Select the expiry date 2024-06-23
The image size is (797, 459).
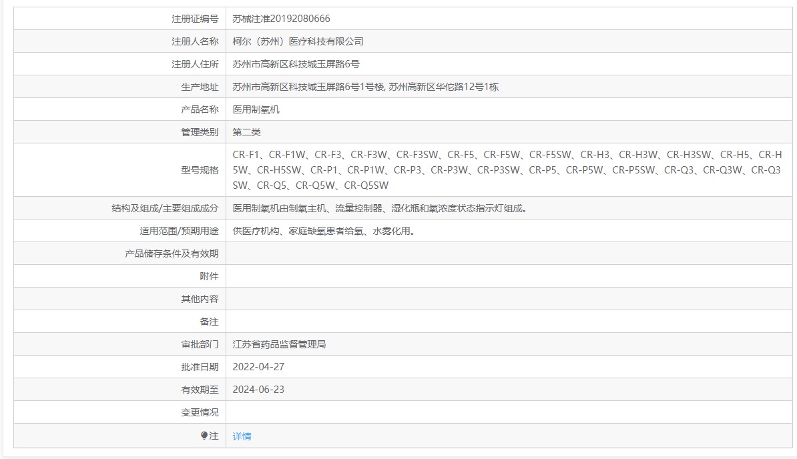pos(259,390)
